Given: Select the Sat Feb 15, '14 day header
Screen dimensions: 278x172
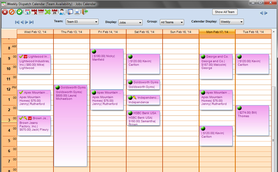Looking at the screenshot, I should [x=144, y=32].
